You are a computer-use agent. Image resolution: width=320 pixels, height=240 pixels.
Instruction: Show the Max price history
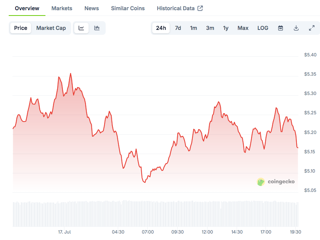click(243, 28)
